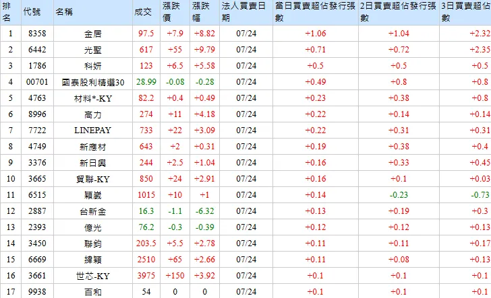
Task: Click the 當日買賣超佔發行張數 header
Action: pyautogui.click(x=315, y=12)
